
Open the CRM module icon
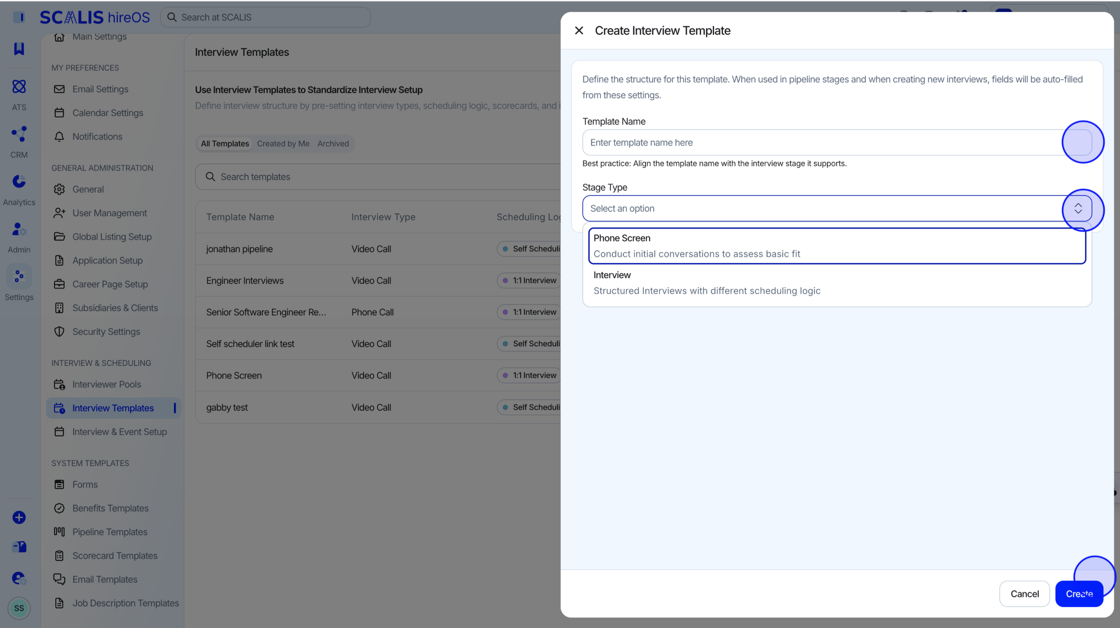19,134
